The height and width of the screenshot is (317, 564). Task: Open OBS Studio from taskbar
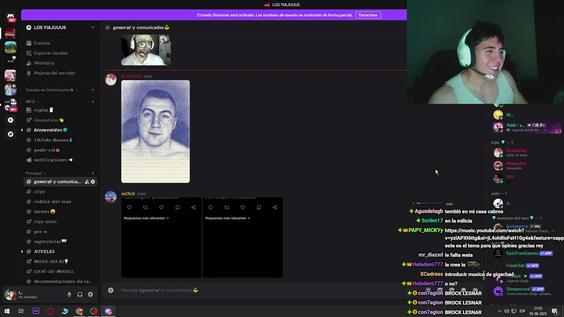(x=94, y=311)
